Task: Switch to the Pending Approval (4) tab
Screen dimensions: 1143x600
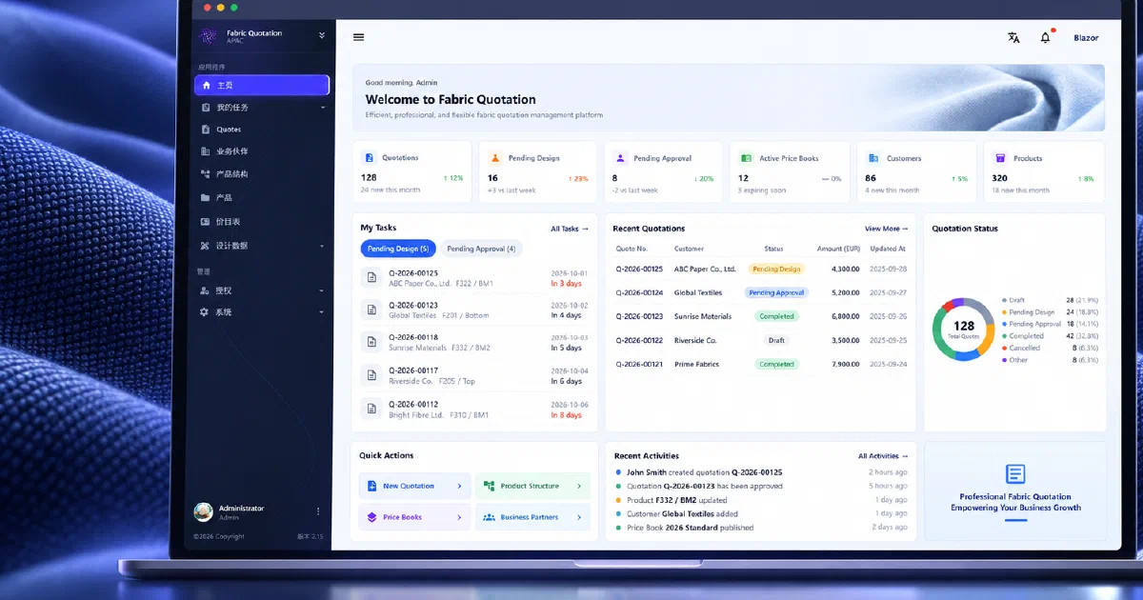Action: tap(481, 249)
